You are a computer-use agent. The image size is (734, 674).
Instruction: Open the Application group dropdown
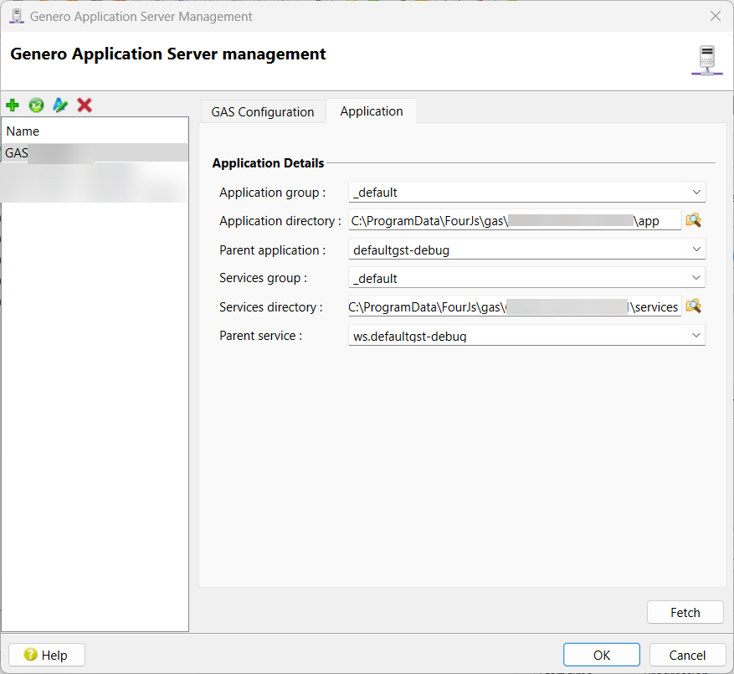(x=696, y=193)
